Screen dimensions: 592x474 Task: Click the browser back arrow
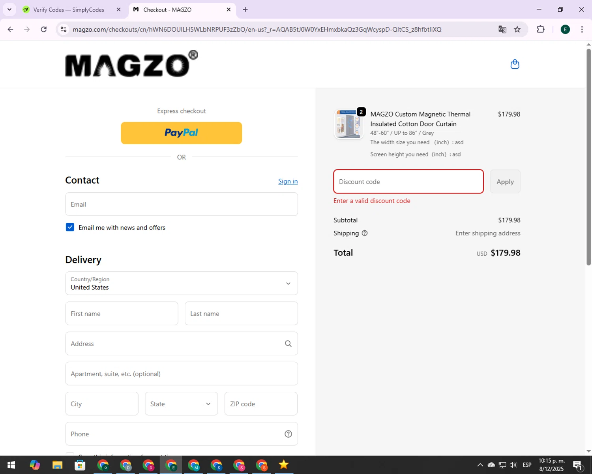[11, 29]
